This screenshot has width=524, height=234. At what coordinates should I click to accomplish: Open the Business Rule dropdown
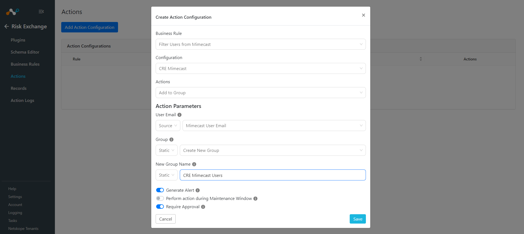(260, 44)
